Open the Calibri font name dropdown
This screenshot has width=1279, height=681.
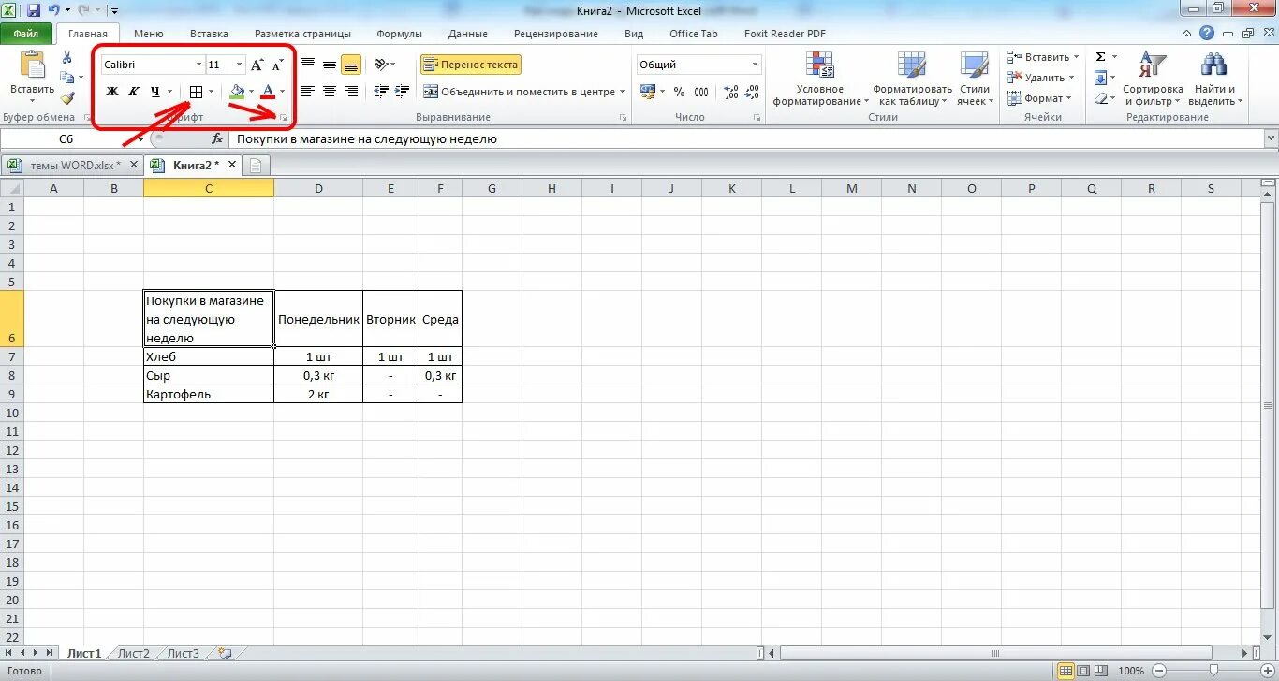tap(198, 65)
